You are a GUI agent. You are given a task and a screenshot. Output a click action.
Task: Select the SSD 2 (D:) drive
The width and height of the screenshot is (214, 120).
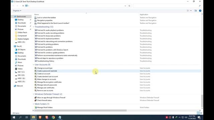click(x=21, y=75)
